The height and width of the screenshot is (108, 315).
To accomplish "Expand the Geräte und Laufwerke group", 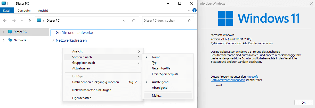I will 53,33.
